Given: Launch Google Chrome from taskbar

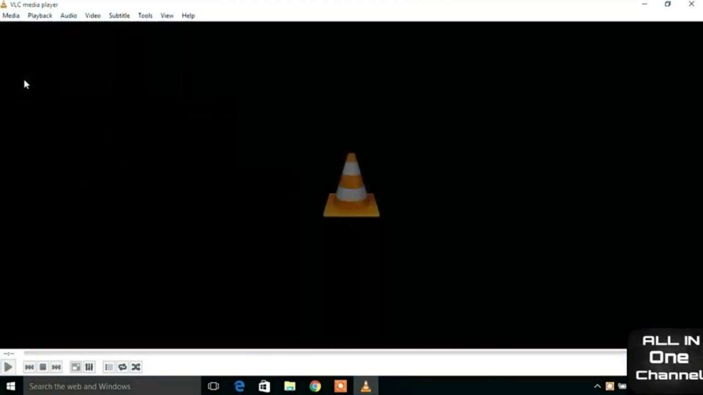Looking at the screenshot, I should pyautogui.click(x=315, y=386).
